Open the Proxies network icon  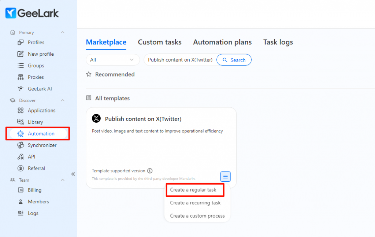(21, 77)
